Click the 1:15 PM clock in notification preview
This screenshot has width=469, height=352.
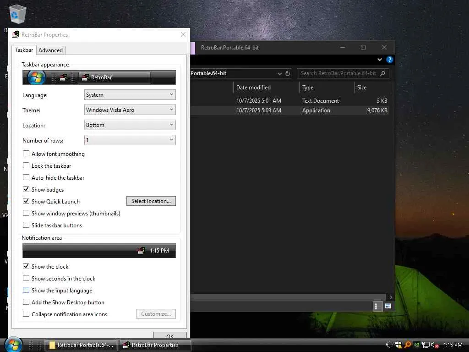(159, 251)
